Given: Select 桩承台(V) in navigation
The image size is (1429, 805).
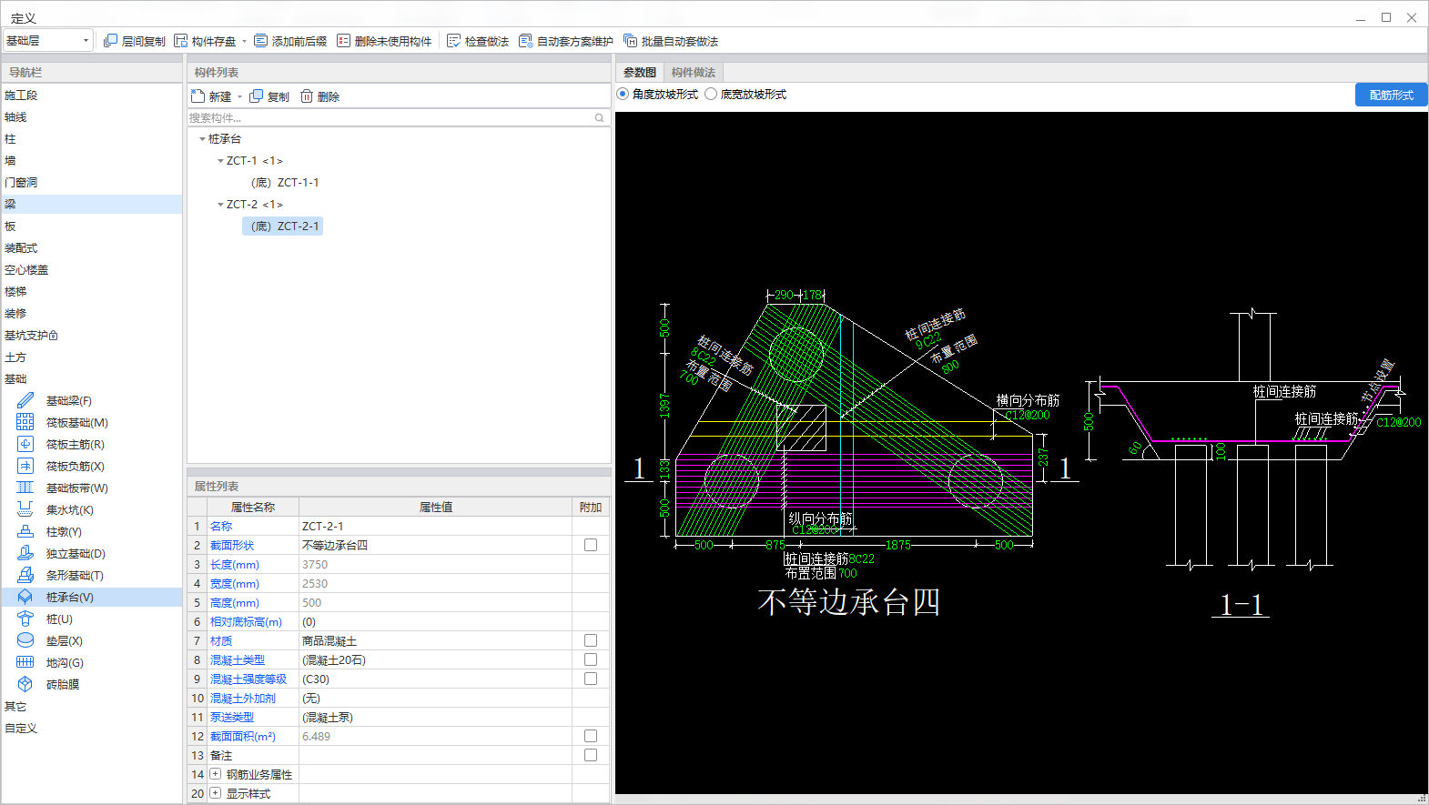Looking at the screenshot, I should coord(70,597).
